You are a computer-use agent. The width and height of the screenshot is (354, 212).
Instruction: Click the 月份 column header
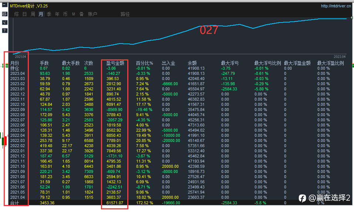tap(14, 63)
